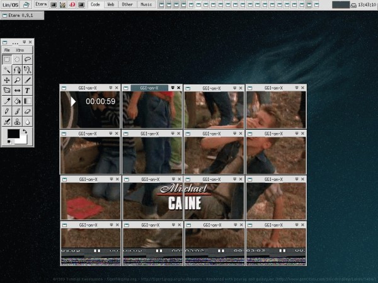The width and height of the screenshot is (378, 283).
Task: Shade the GGI-on-X window showing 00:00:59
Action: [111, 88]
